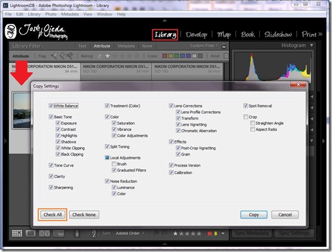
Task: Click rating comparison symbol in filter bar
Action: [100, 56]
